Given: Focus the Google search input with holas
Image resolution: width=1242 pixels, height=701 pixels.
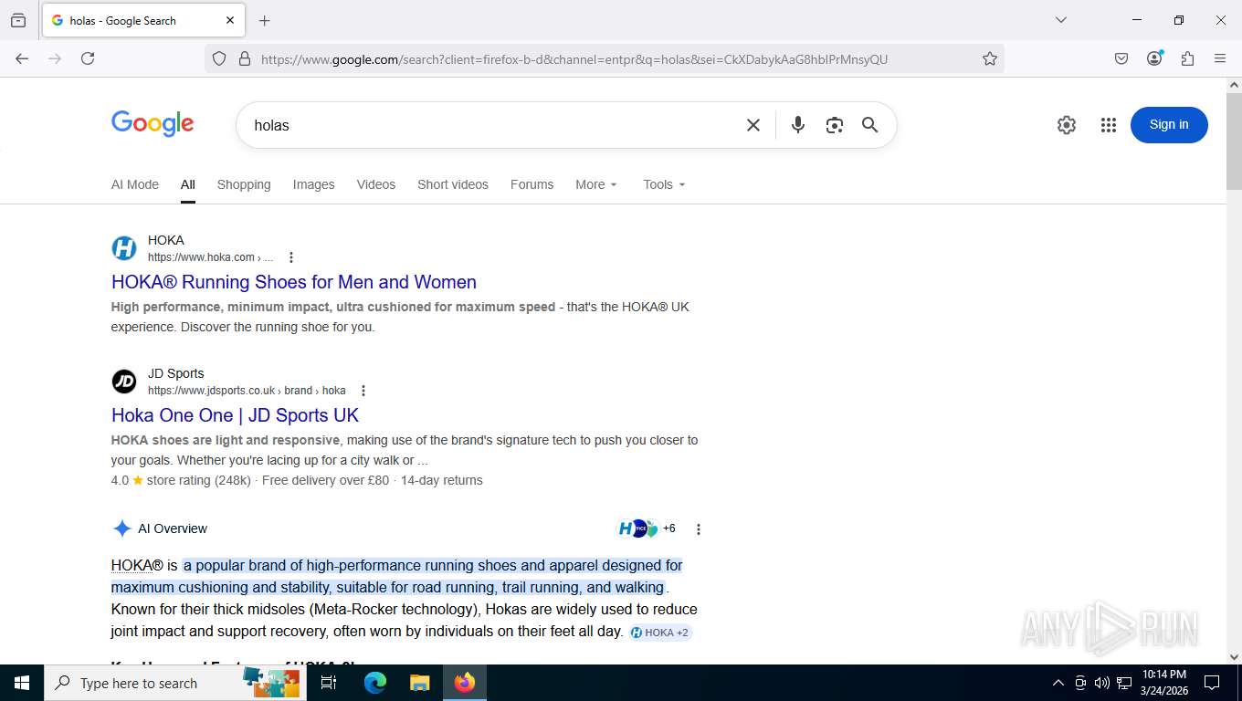Looking at the screenshot, I should click(493, 125).
